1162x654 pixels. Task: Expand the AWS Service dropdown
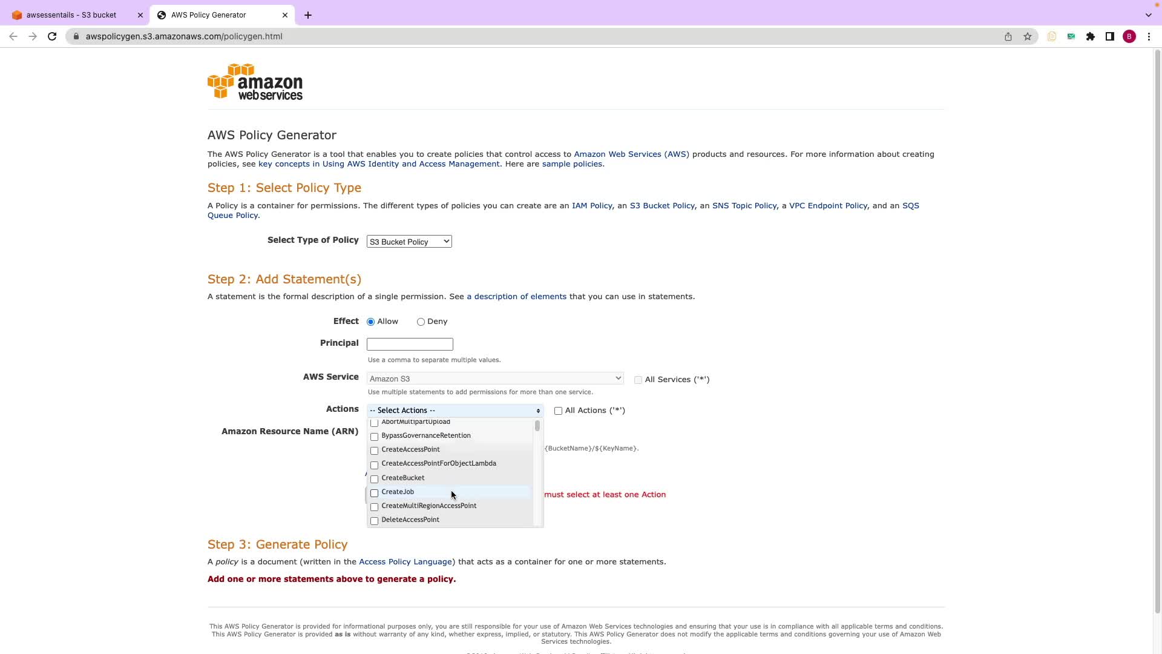(x=495, y=378)
